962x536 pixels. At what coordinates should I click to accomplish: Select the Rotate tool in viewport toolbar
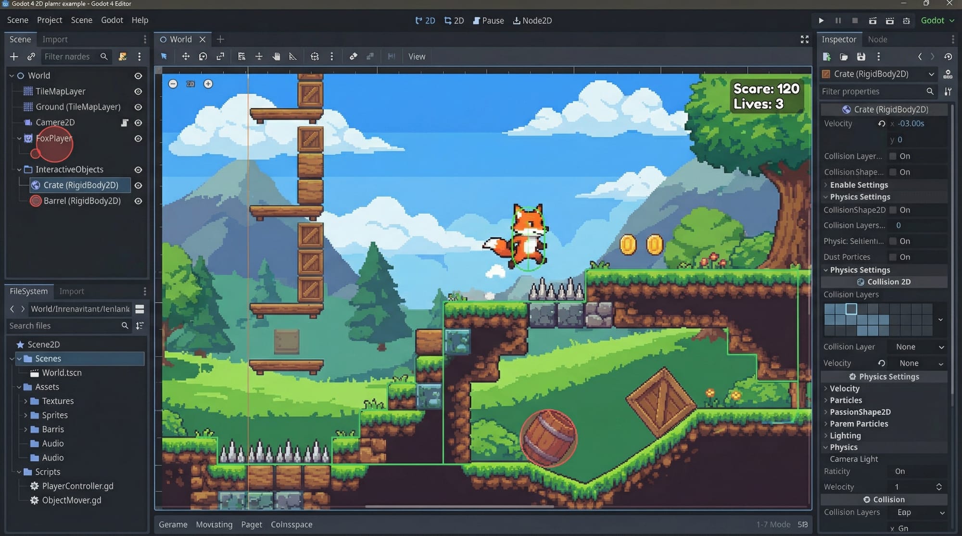[203, 57]
